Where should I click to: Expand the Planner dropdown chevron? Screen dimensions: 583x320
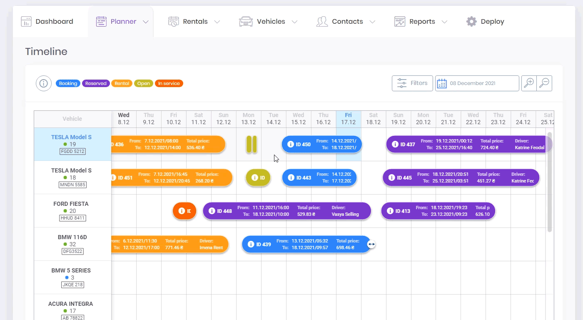[x=146, y=22]
